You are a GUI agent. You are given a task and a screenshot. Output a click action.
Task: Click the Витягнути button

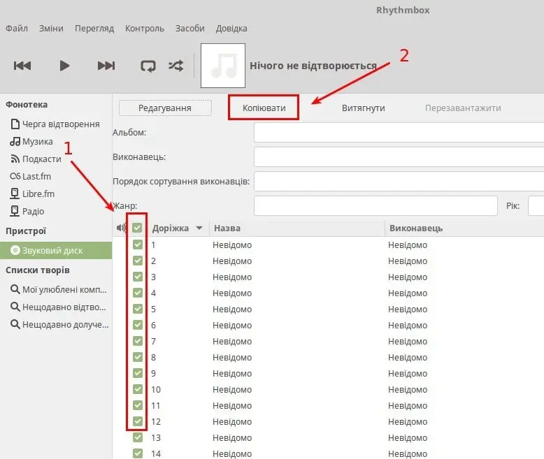point(363,108)
